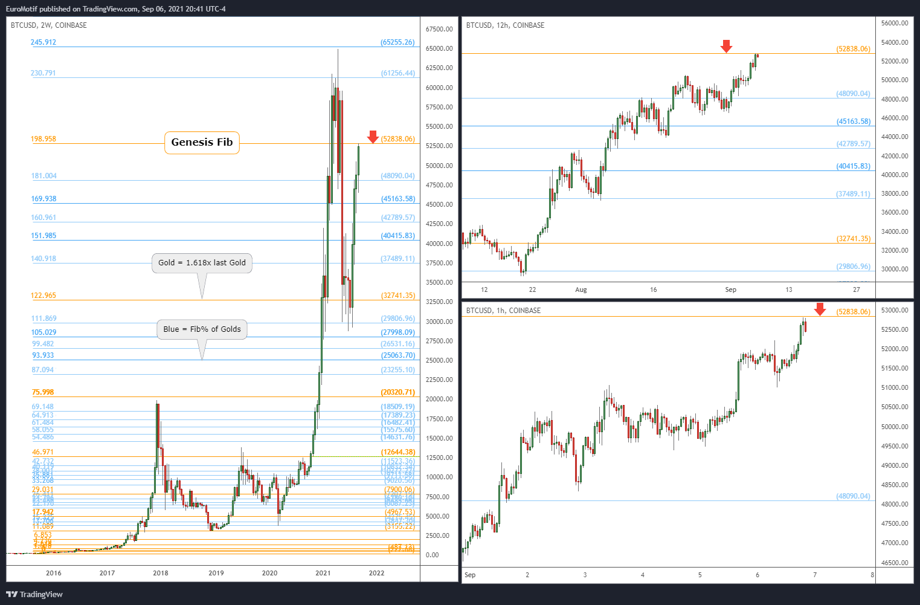Click the (27998.09) price label
Image resolution: width=920 pixels, height=605 pixels.
click(x=398, y=332)
